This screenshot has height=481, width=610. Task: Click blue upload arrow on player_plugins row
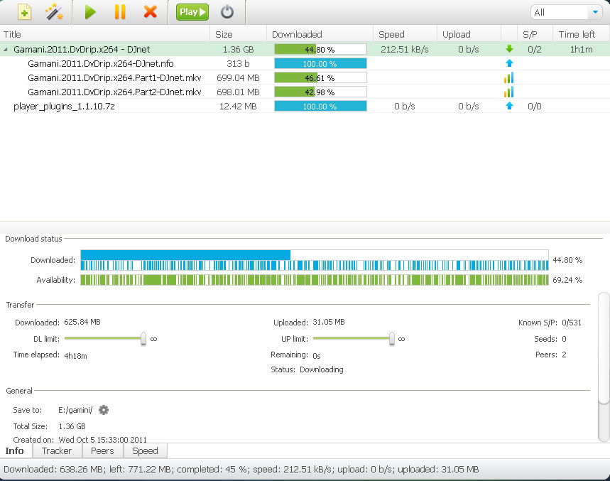tap(509, 106)
